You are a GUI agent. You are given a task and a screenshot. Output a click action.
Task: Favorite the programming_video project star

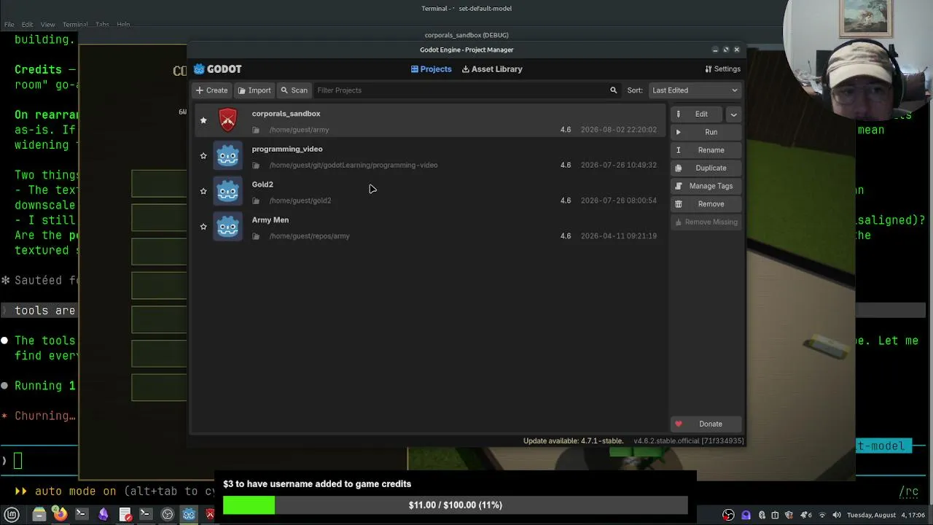pos(203,155)
